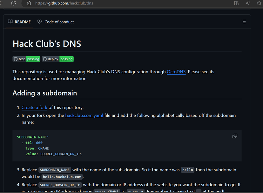The width and height of the screenshot is (263, 193).
Task: Copy the YAML code block
Action: coord(235,136)
